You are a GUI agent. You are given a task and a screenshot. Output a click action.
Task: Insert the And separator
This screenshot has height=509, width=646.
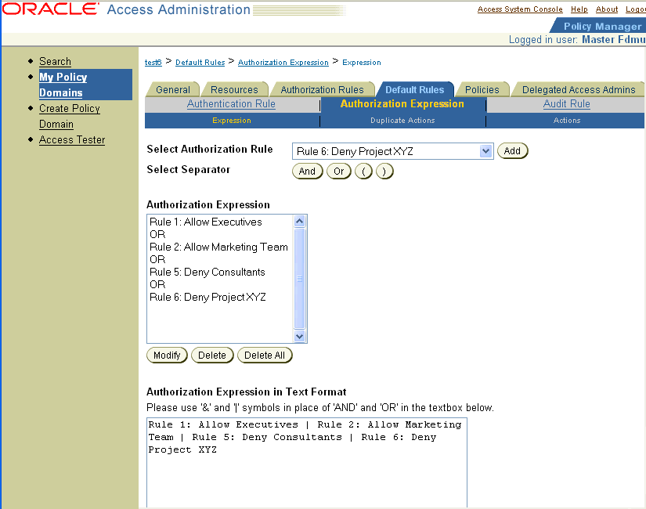point(307,171)
